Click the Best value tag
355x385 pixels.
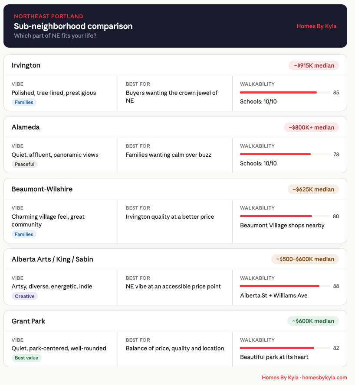pyautogui.click(x=26, y=358)
